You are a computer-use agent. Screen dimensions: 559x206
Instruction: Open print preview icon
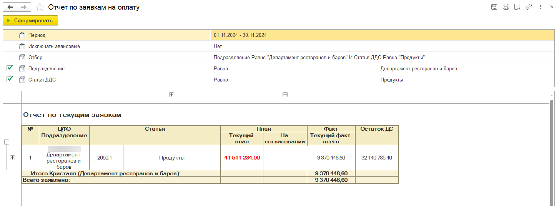point(517,7)
